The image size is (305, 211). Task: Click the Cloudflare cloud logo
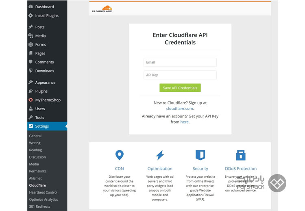102,9
